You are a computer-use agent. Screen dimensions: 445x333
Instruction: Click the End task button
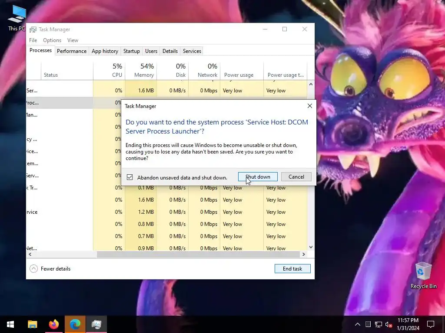292,269
